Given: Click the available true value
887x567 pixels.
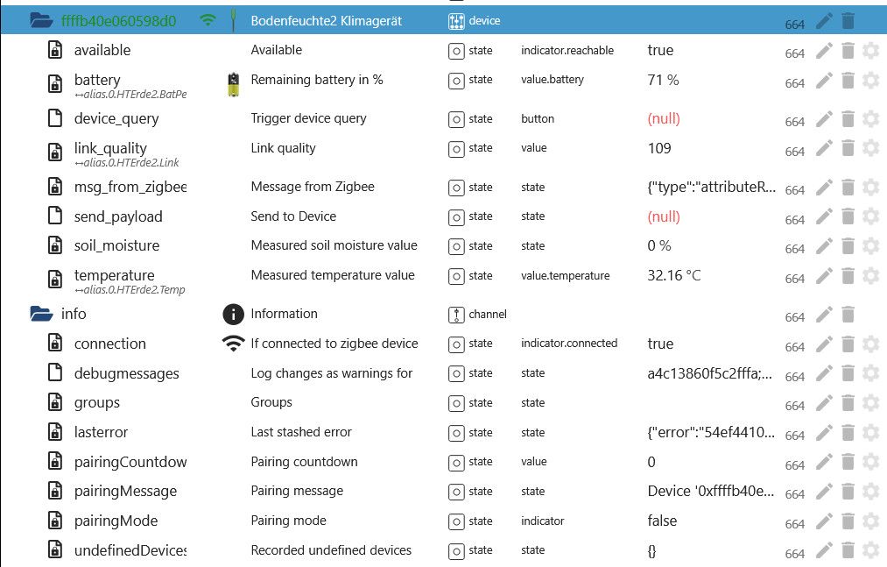Looking at the screenshot, I should (x=660, y=51).
